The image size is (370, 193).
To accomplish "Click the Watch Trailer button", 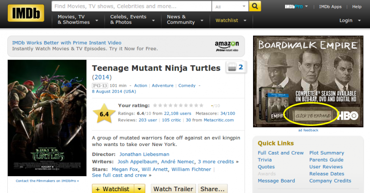I will (173, 189).
